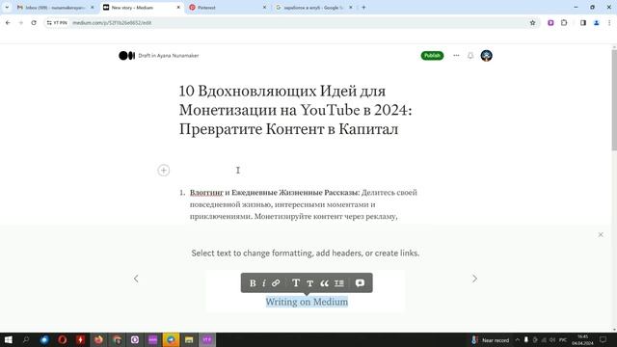Viewport: 617px width, 347px height.
Task: Insert a link with the chain icon
Action: (x=276, y=282)
